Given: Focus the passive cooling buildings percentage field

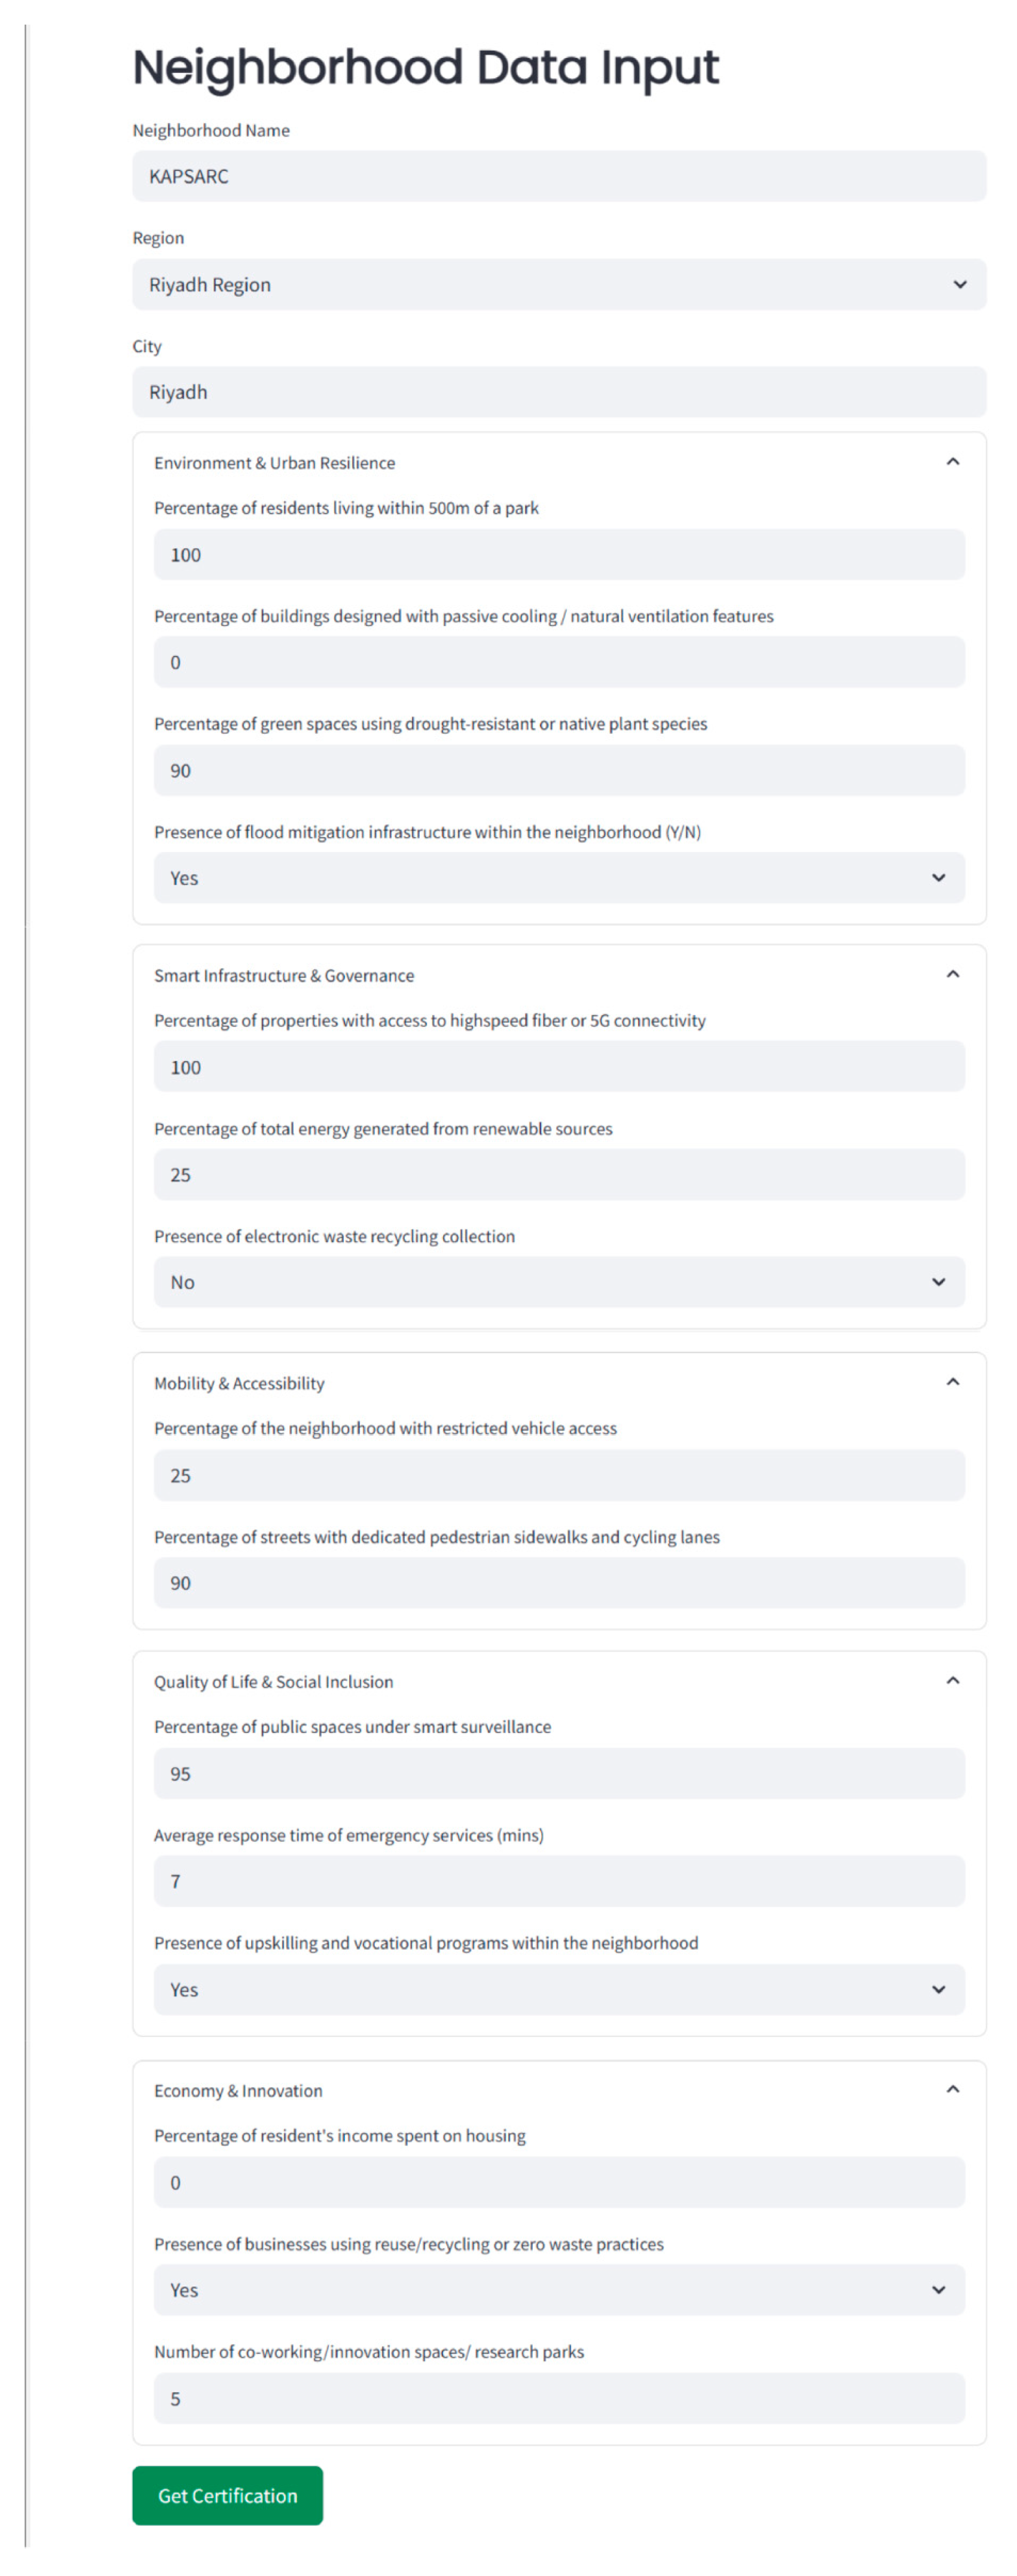Looking at the screenshot, I should pyautogui.click(x=558, y=662).
